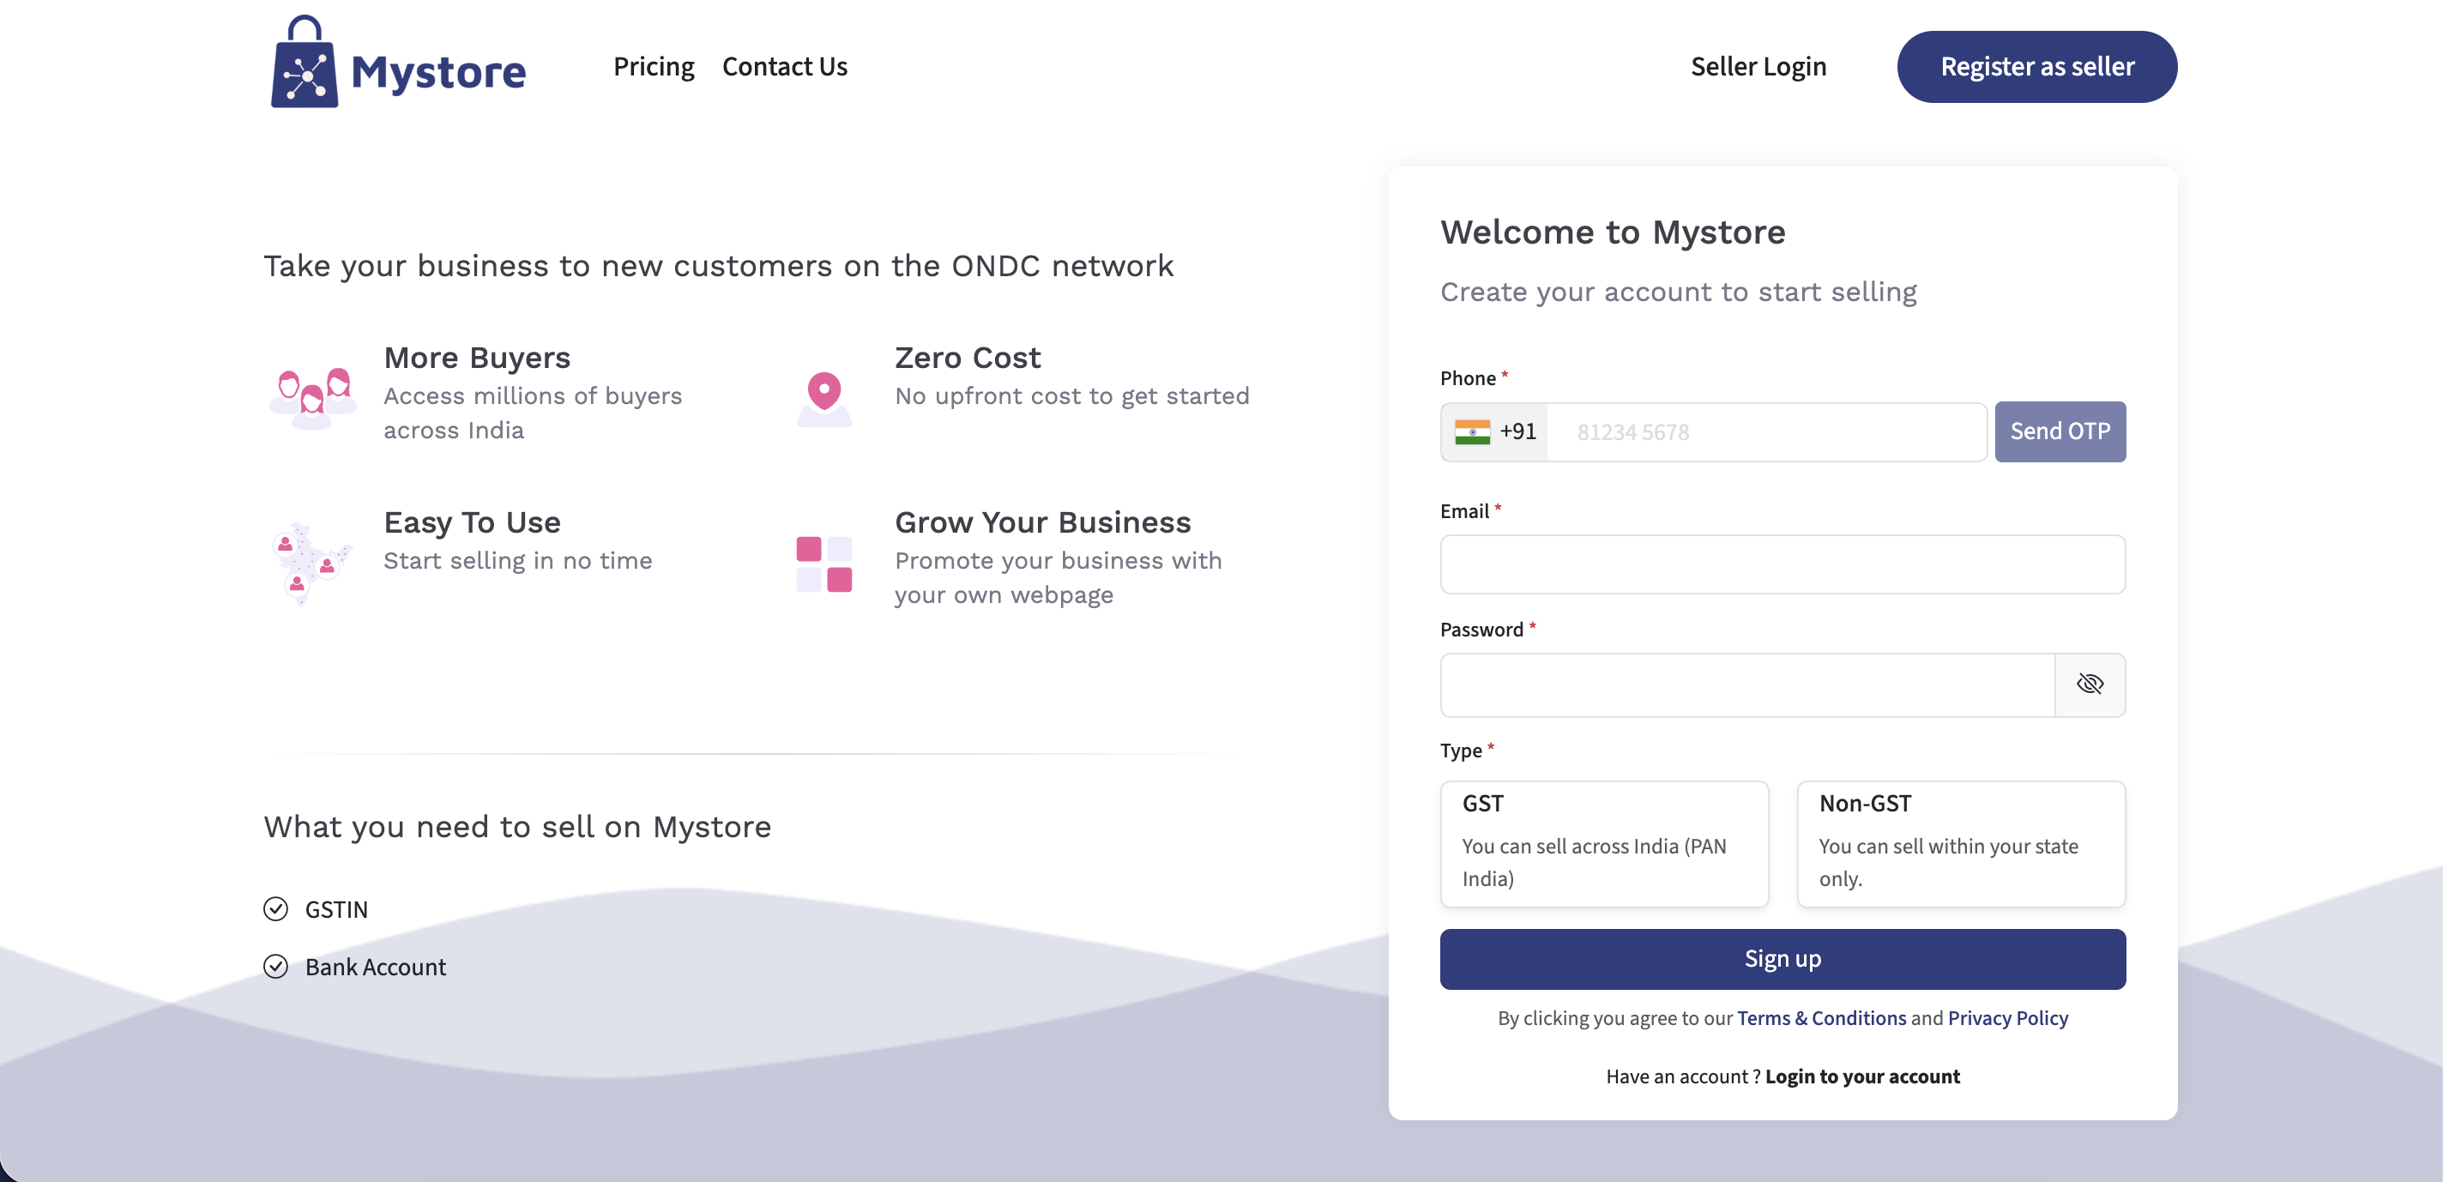
Task: Go to Seller Login
Action: pos(1758,66)
